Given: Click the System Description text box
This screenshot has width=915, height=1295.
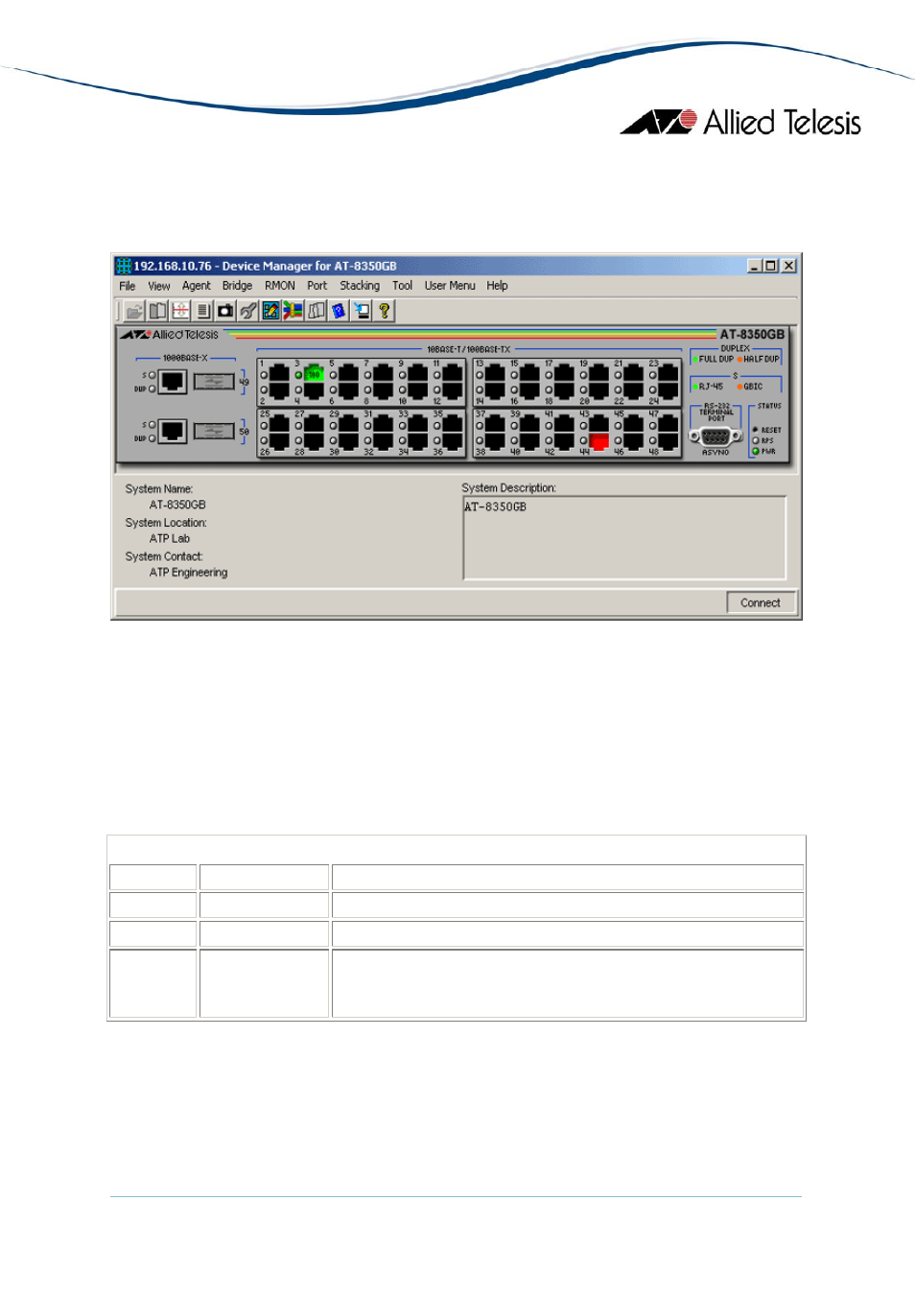Looking at the screenshot, I should (624, 538).
